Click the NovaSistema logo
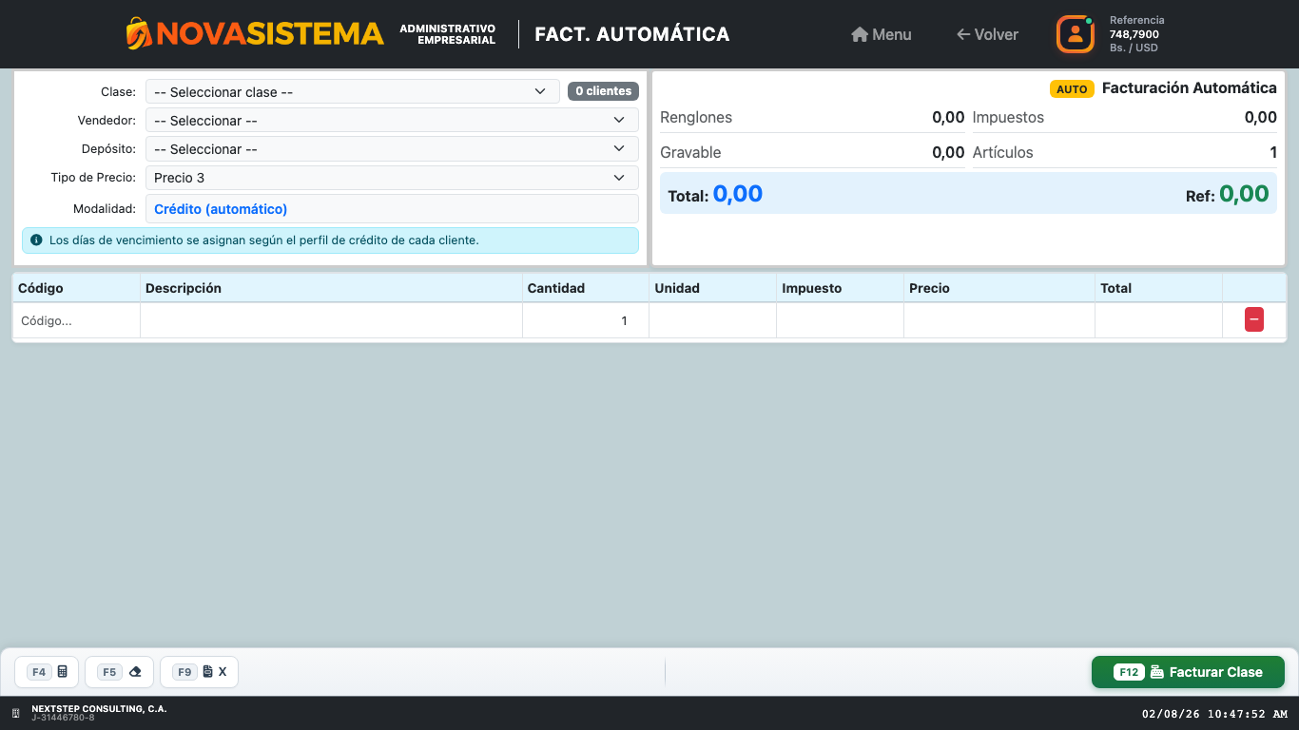 coord(255,34)
